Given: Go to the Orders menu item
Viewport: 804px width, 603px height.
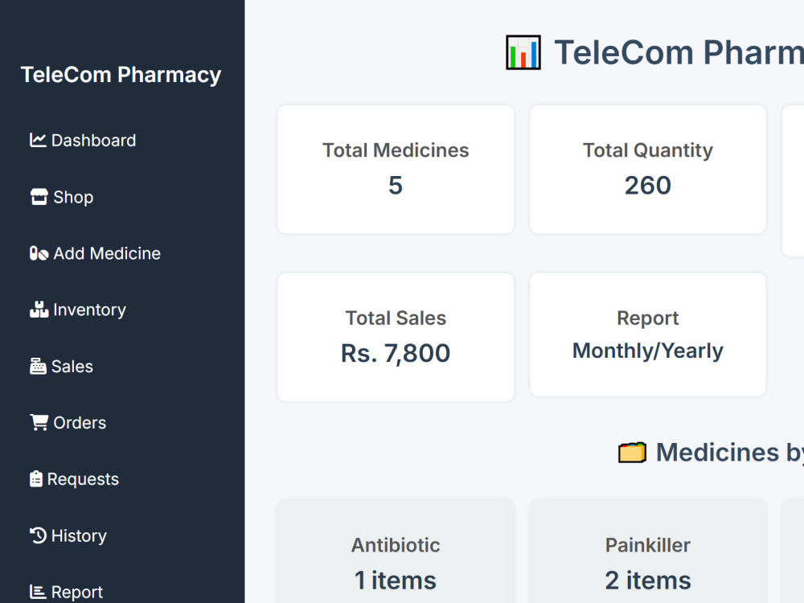Looking at the screenshot, I should pyautogui.click(x=68, y=423).
